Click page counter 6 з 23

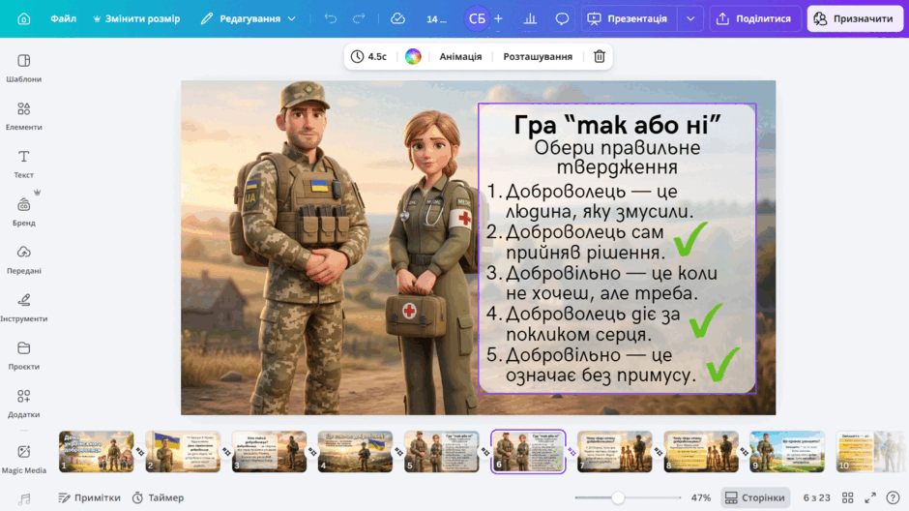tap(816, 497)
